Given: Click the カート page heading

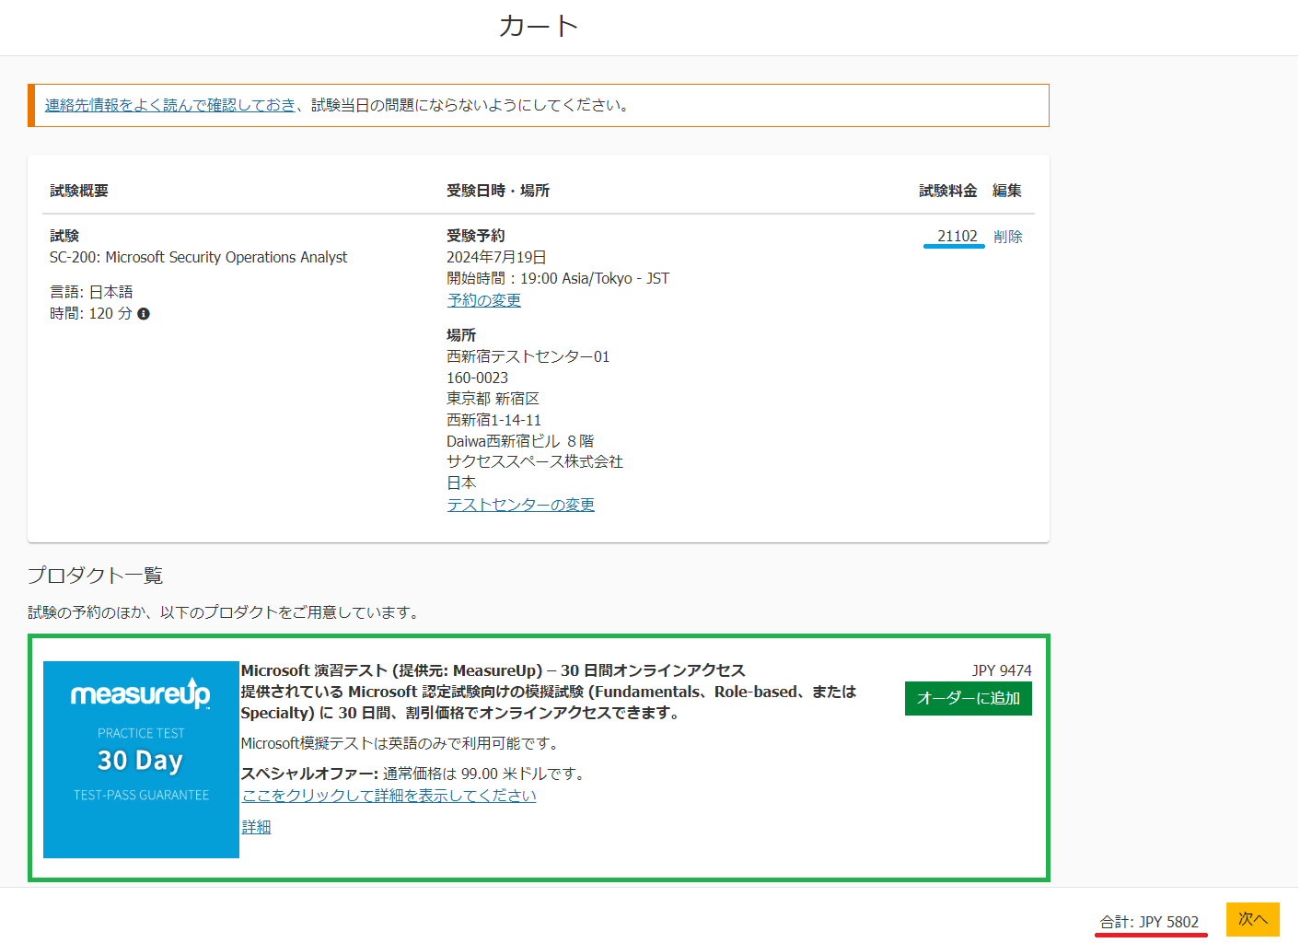Looking at the screenshot, I should pyautogui.click(x=539, y=26).
